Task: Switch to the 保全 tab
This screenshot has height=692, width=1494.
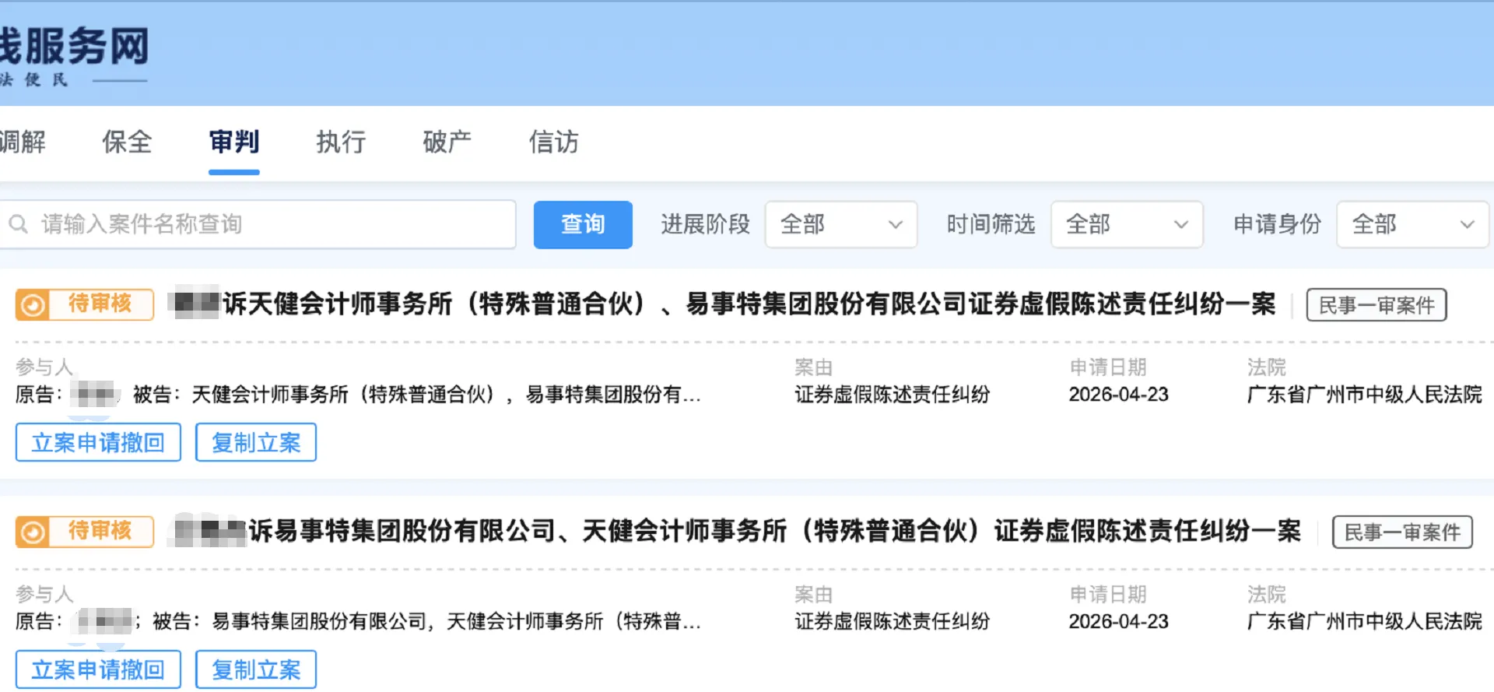Action: 127,142
